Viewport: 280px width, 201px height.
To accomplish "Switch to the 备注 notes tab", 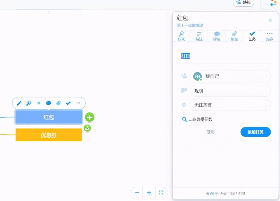I will coord(199,36).
